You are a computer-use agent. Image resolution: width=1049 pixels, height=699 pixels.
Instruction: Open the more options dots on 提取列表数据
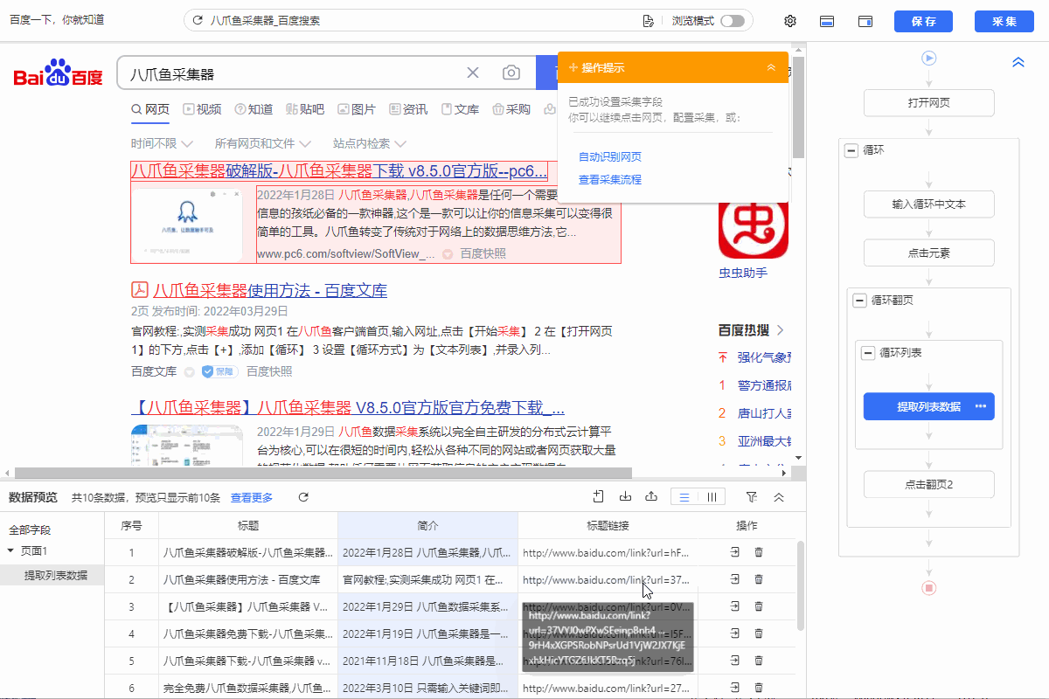click(980, 406)
